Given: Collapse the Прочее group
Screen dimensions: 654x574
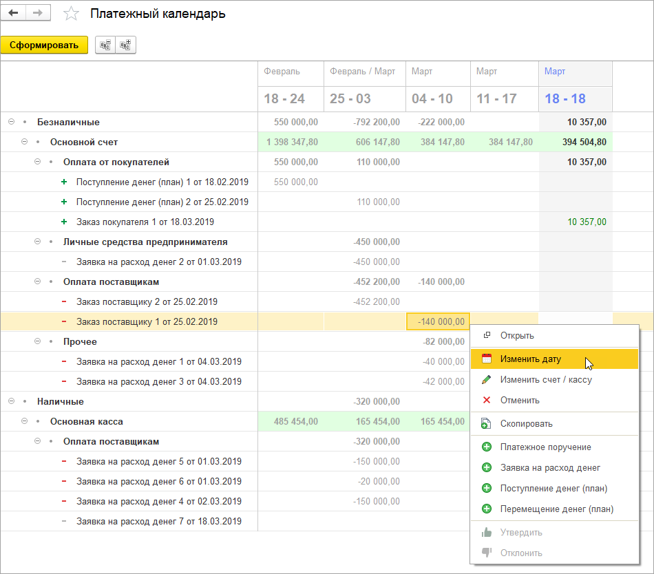Looking at the screenshot, I should pyautogui.click(x=37, y=341).
